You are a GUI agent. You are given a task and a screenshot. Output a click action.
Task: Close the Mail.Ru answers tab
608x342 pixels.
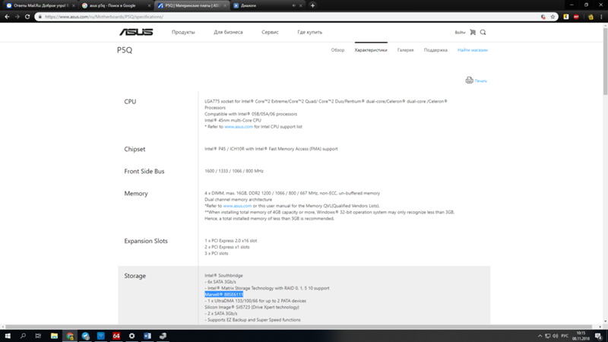(74, 5)
